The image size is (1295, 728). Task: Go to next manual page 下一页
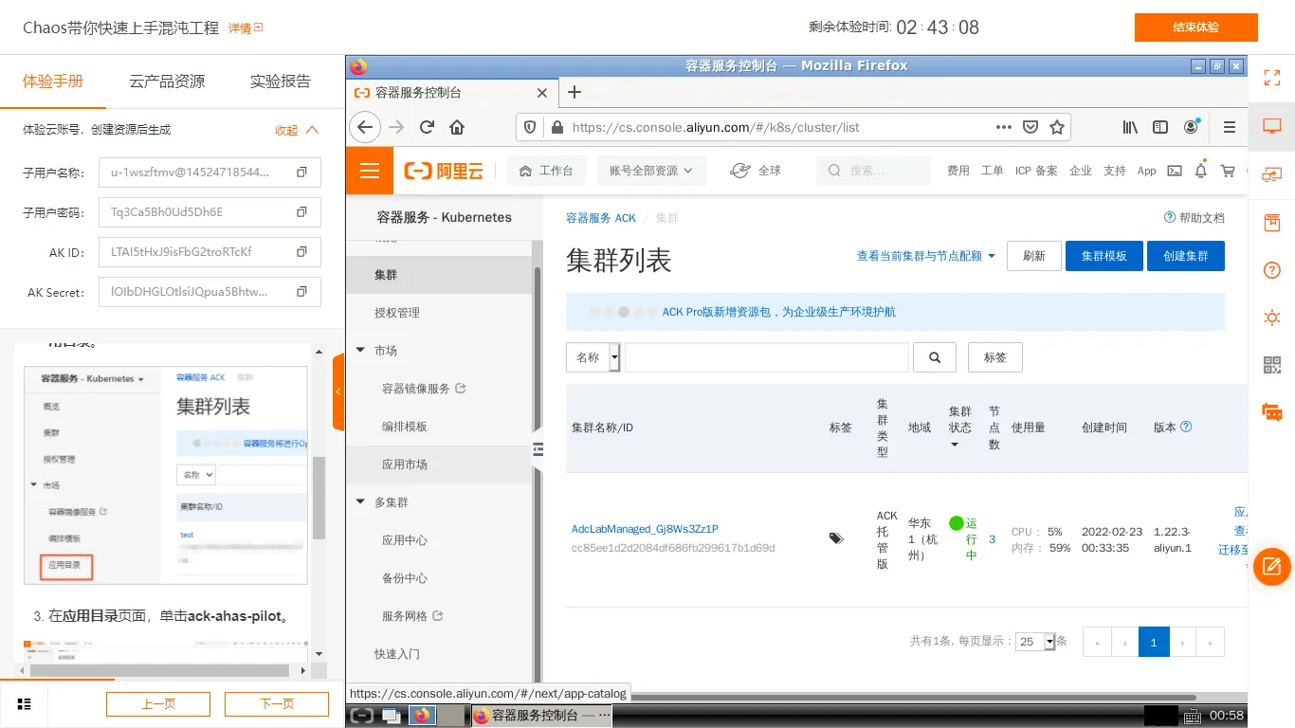click(x=277, y=704)
